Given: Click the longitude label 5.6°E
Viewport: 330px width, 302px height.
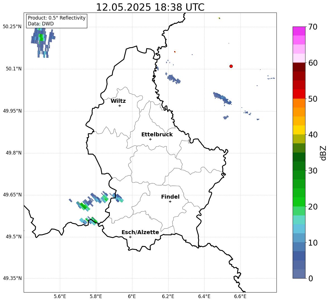Looking at the screenshot, I should pos(60,296).
